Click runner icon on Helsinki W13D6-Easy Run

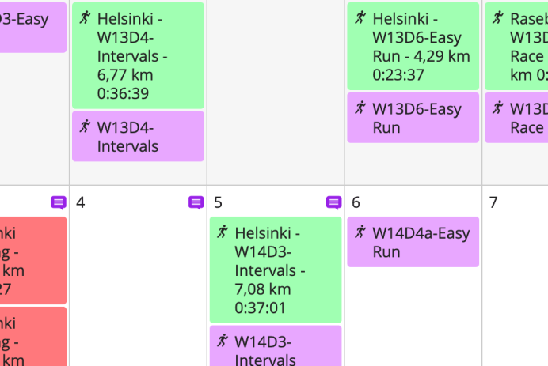coord(360,18)
